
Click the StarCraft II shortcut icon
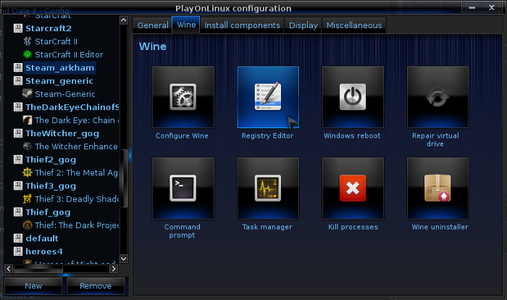coord(28,41)
